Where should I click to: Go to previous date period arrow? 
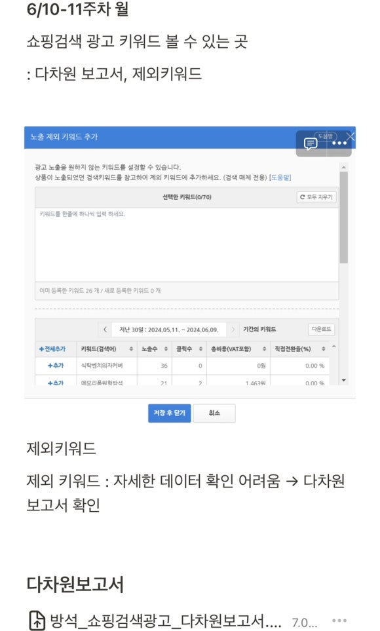click(105, 330)
